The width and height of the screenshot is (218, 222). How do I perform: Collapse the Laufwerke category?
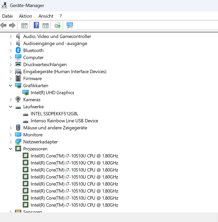pyautogui.click(x=11, y=107)
